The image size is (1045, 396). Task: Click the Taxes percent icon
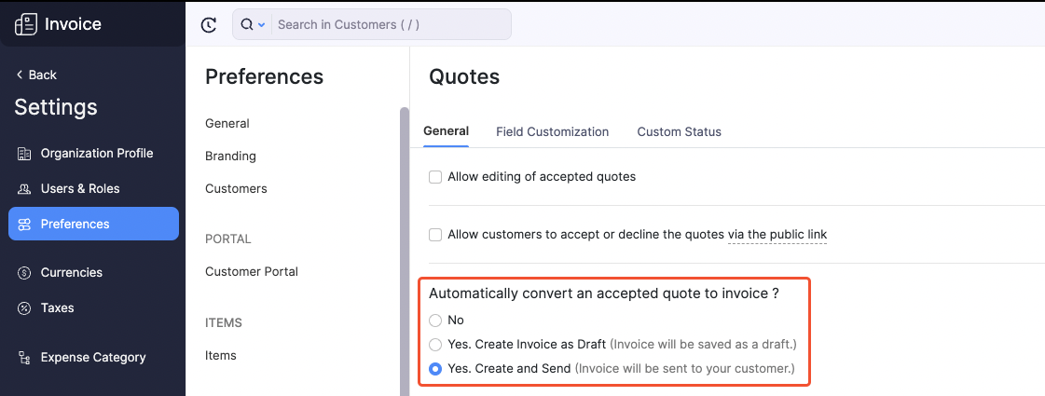(24, 308)
